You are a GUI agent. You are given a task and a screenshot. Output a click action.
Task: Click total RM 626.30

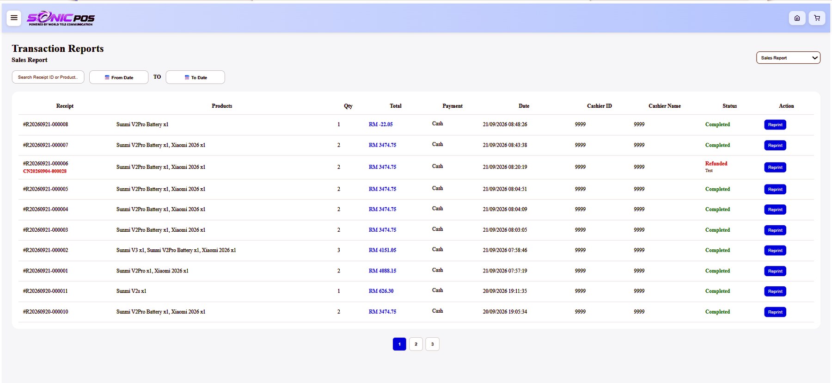pyautogui.click(x=381, y=291)
